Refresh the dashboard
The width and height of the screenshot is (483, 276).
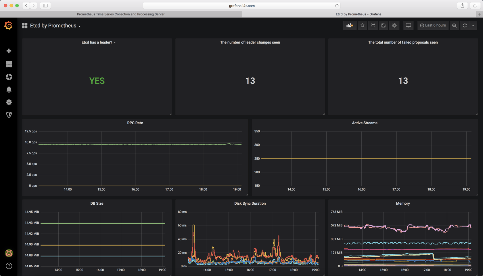465,25
